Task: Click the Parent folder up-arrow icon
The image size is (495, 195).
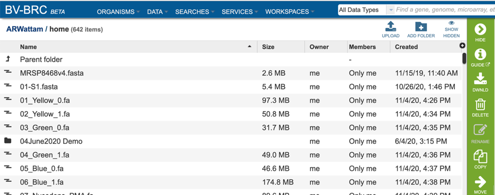Action: pos(8,59)
